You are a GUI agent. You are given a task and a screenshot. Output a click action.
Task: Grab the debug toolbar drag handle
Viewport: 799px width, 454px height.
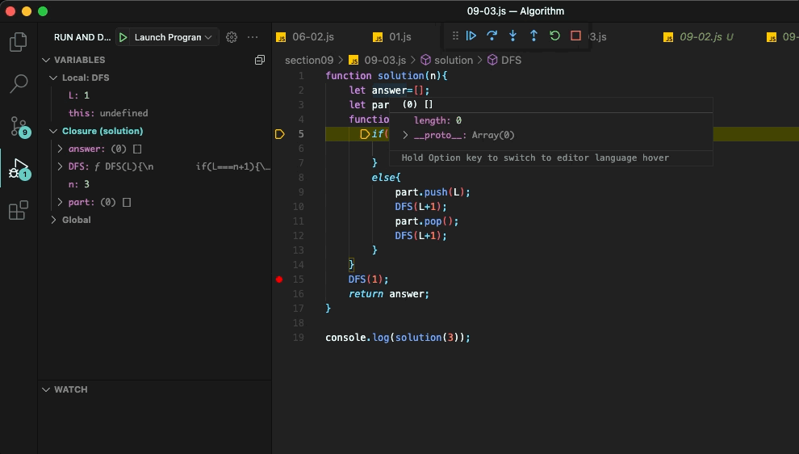pos(455,36)
